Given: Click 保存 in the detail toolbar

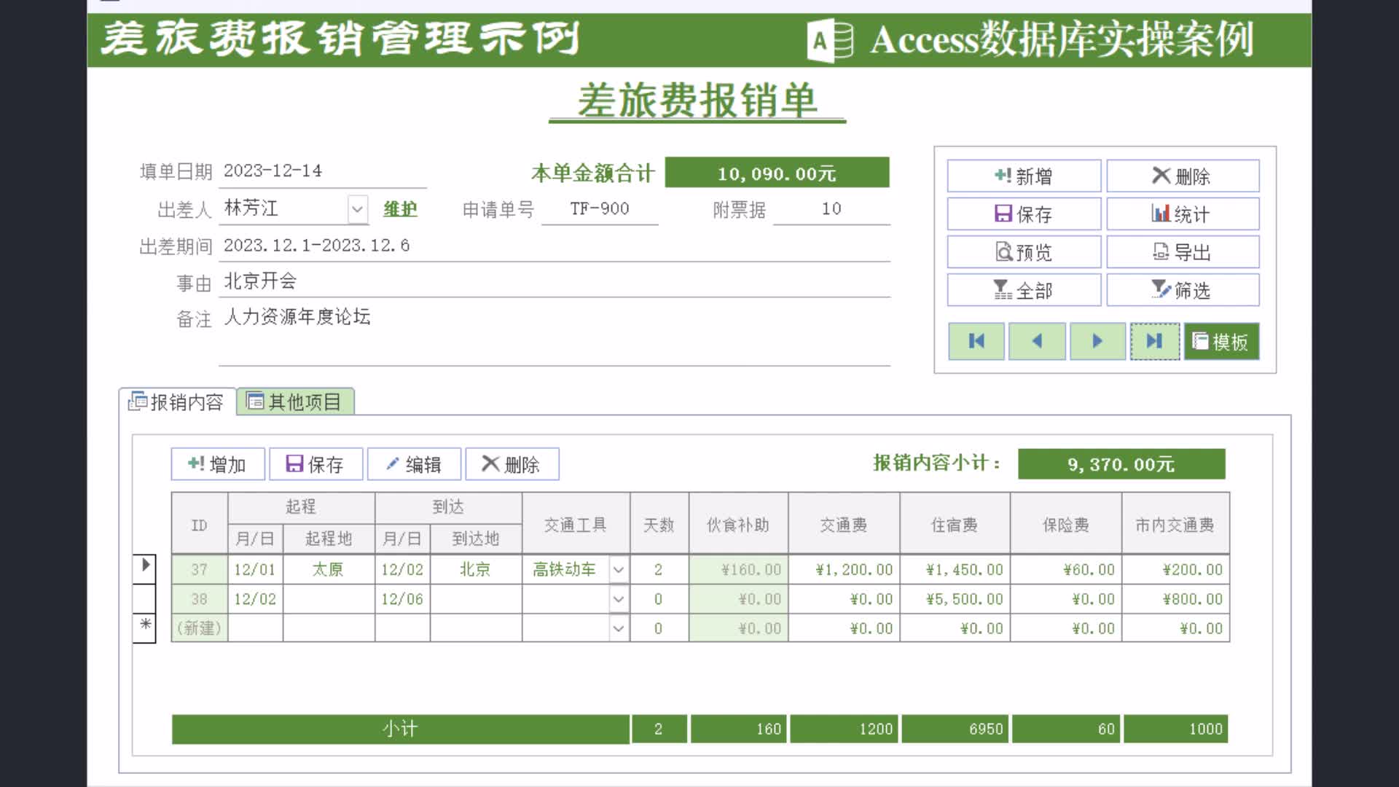Looking at the screenshot, I should pos(316,464).
